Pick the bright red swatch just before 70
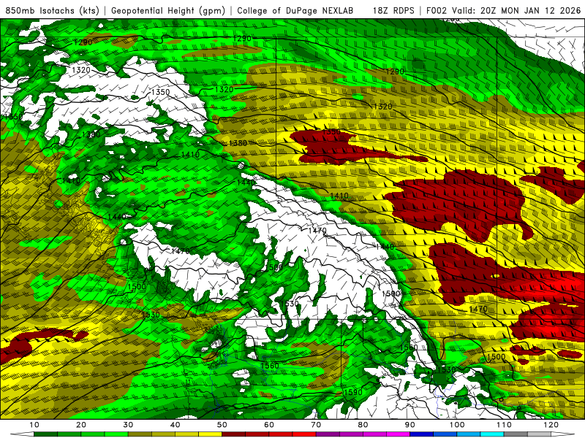The width and height of the screenshot is (585, 438). pos(304,434)
